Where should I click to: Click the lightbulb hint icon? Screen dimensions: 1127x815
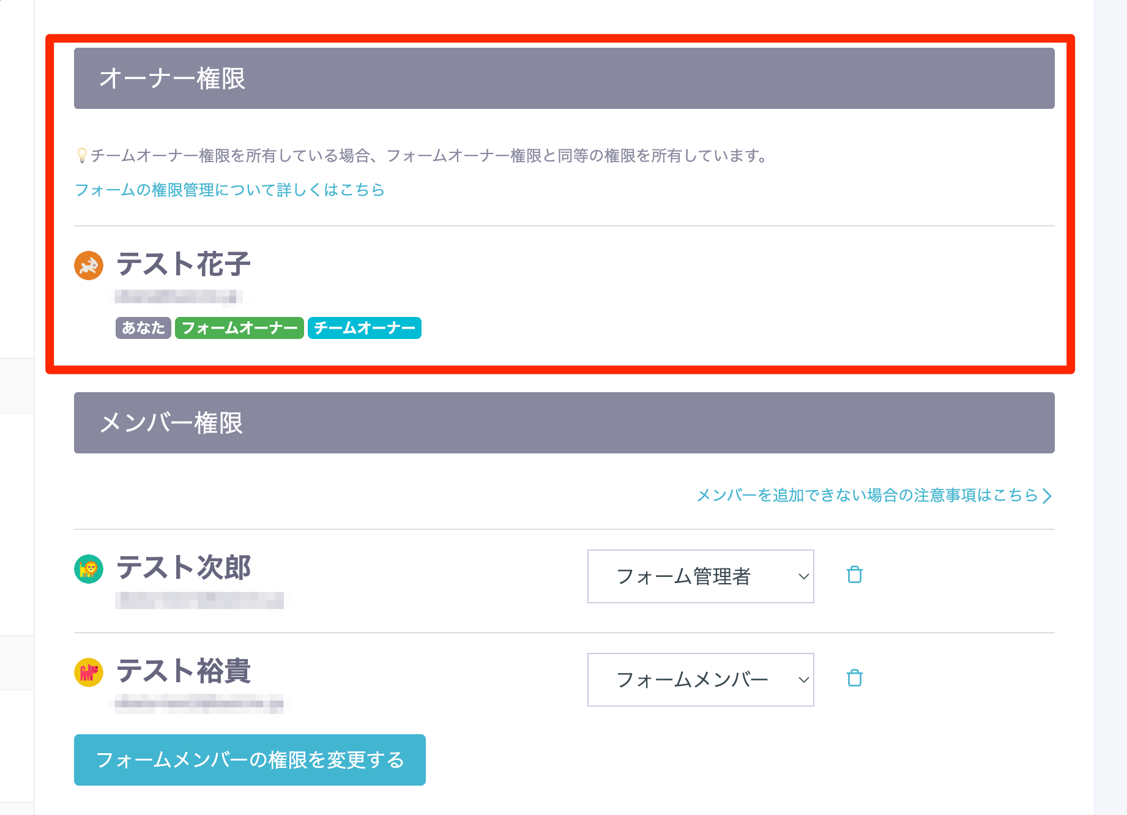pyautogui.click(x=82, y=156)
